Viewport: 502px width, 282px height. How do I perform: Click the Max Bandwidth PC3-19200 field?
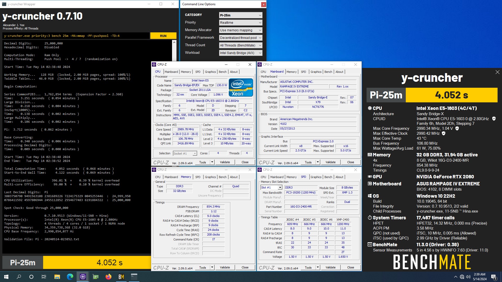coord(301,192)
